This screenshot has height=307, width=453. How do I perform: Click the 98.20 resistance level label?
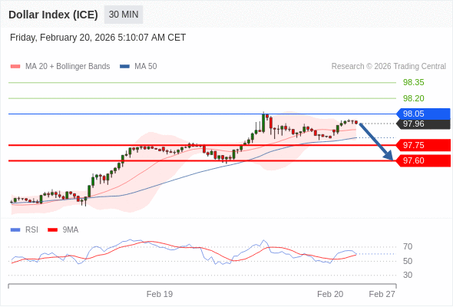click(x=413, y=98)
